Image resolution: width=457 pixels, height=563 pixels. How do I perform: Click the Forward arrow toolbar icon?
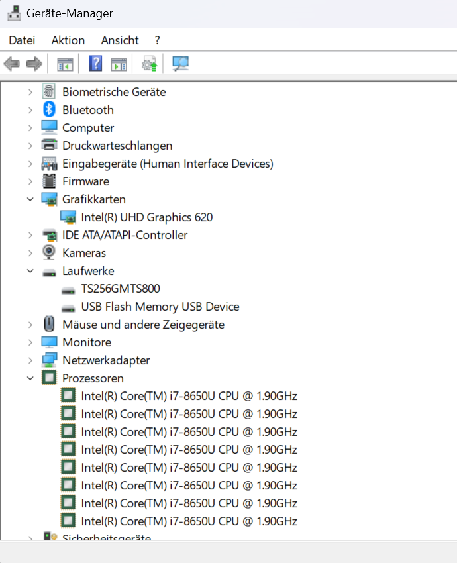[x=34, y=64]
